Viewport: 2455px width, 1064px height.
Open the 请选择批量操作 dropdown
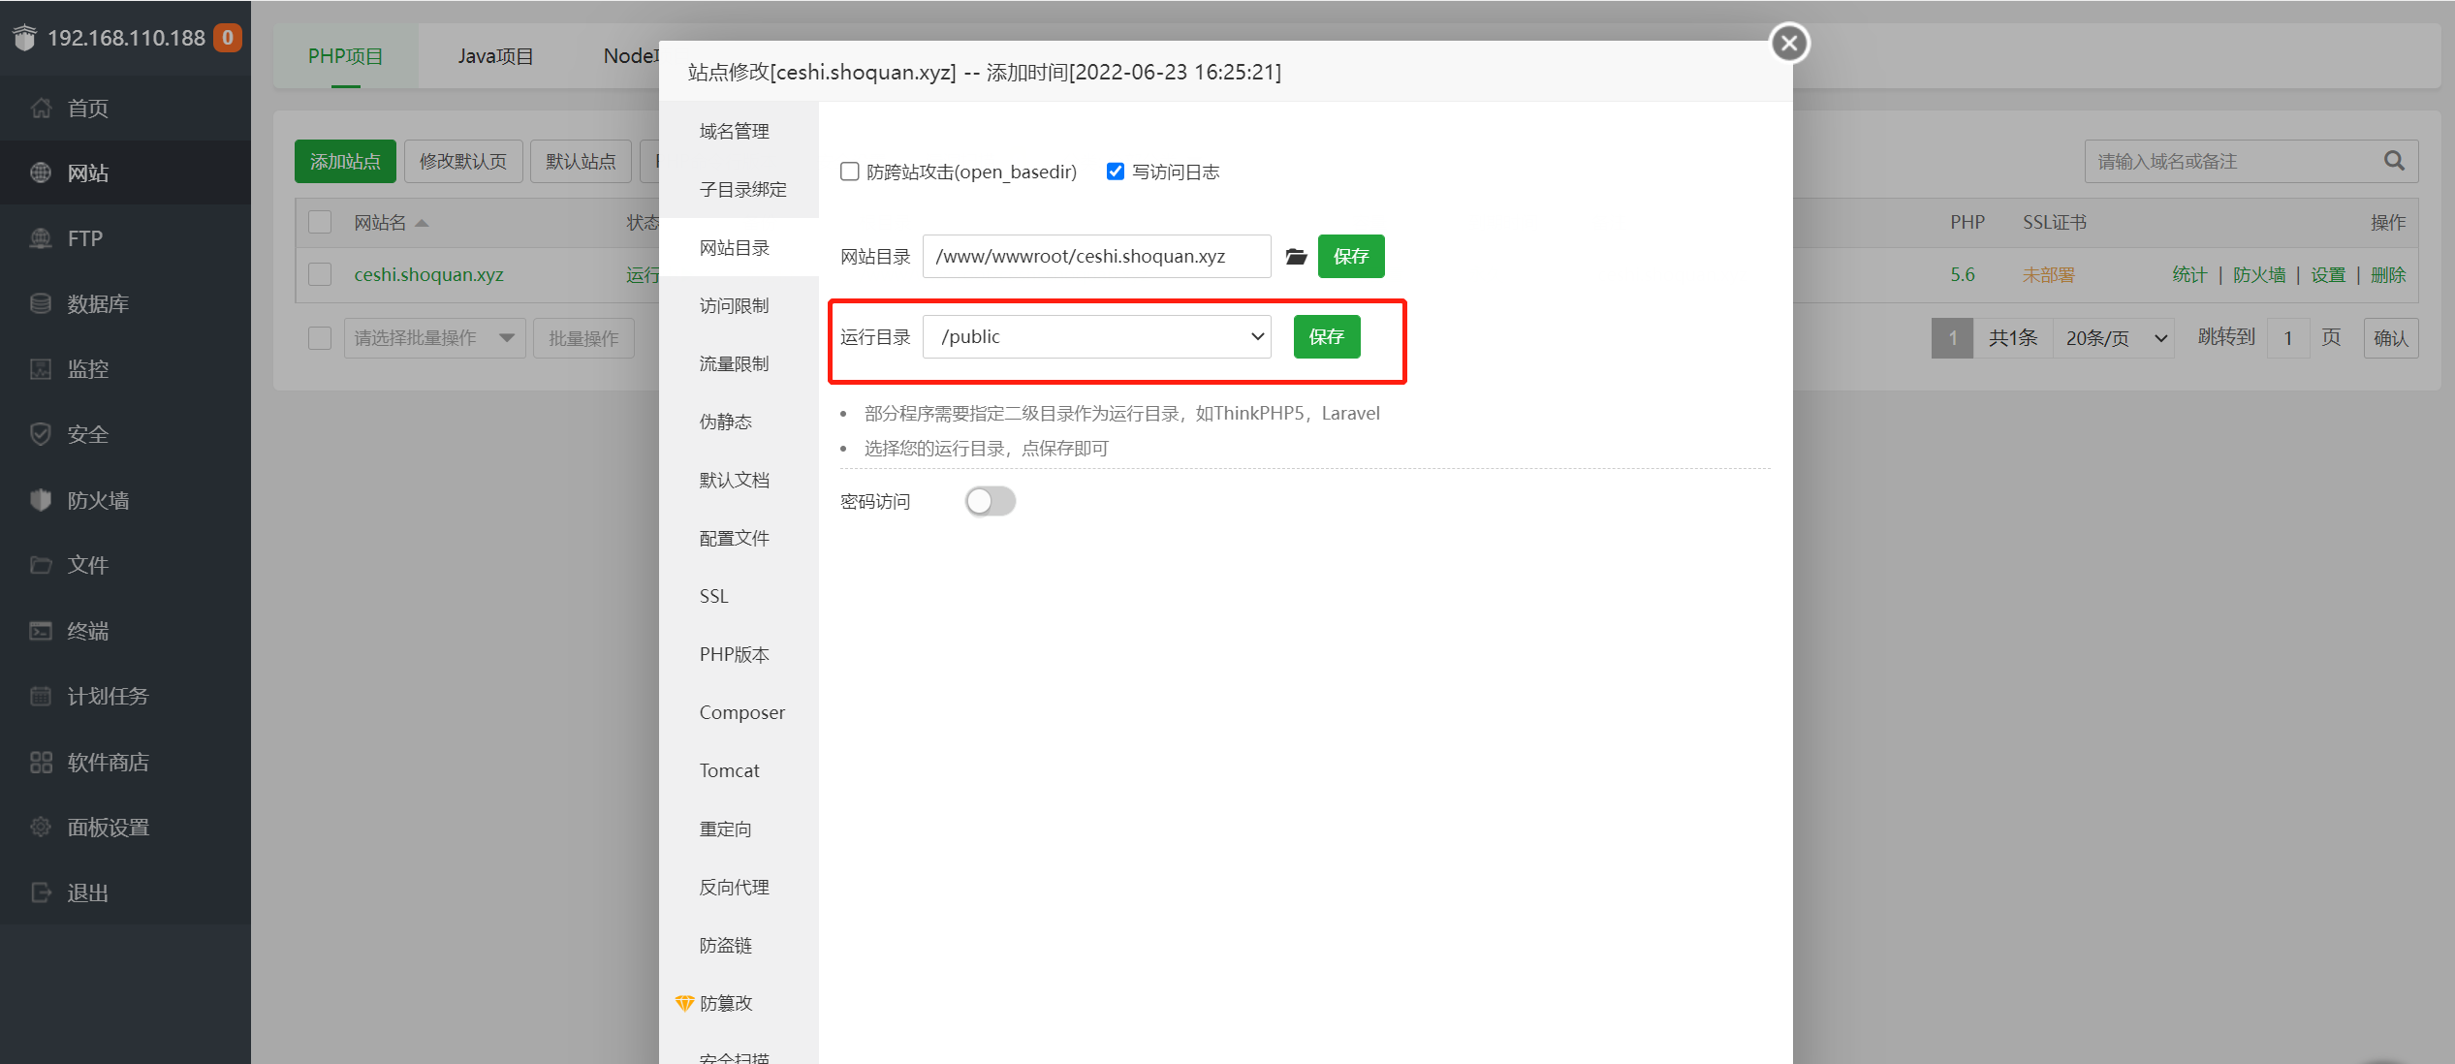pos(433,338)
